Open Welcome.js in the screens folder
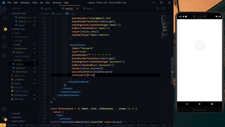This screenshot has width=225, height=127. coord(21,72)
